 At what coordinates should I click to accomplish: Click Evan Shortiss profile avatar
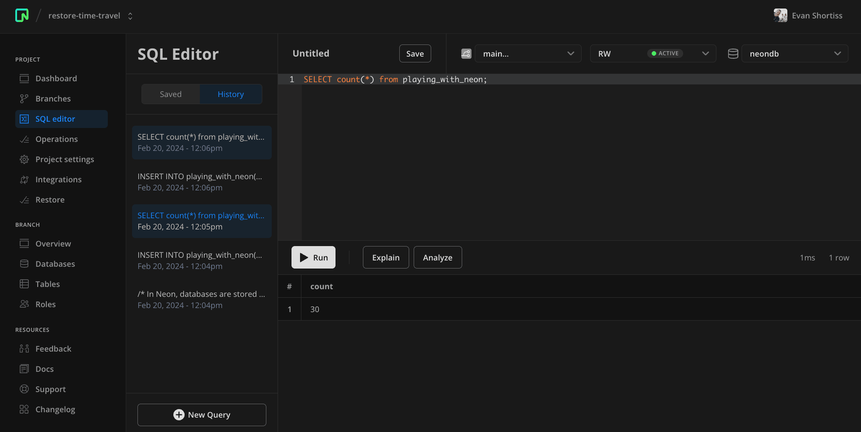click(780, 16)
